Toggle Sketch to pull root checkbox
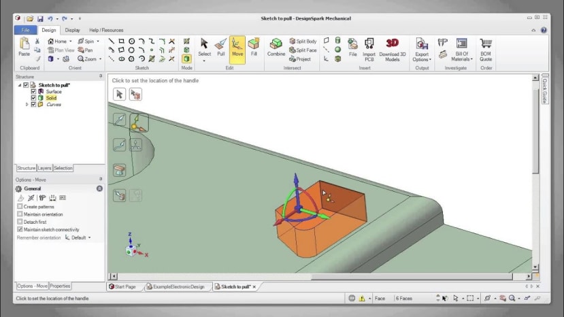Viewport: 564px width, 317px height. (x=26, y=85)
